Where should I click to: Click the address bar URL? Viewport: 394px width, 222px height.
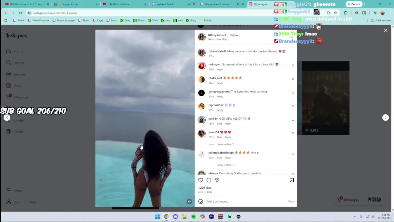pos(55,13)
